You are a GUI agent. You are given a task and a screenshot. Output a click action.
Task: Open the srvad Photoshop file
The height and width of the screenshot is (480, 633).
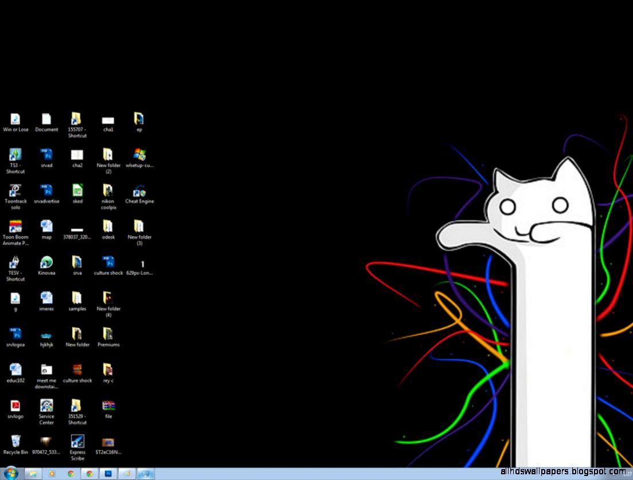[x=46, y=155]
